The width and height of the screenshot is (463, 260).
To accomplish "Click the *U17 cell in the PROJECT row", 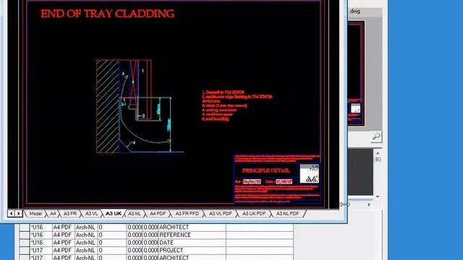I will click(x=41, y=251).
